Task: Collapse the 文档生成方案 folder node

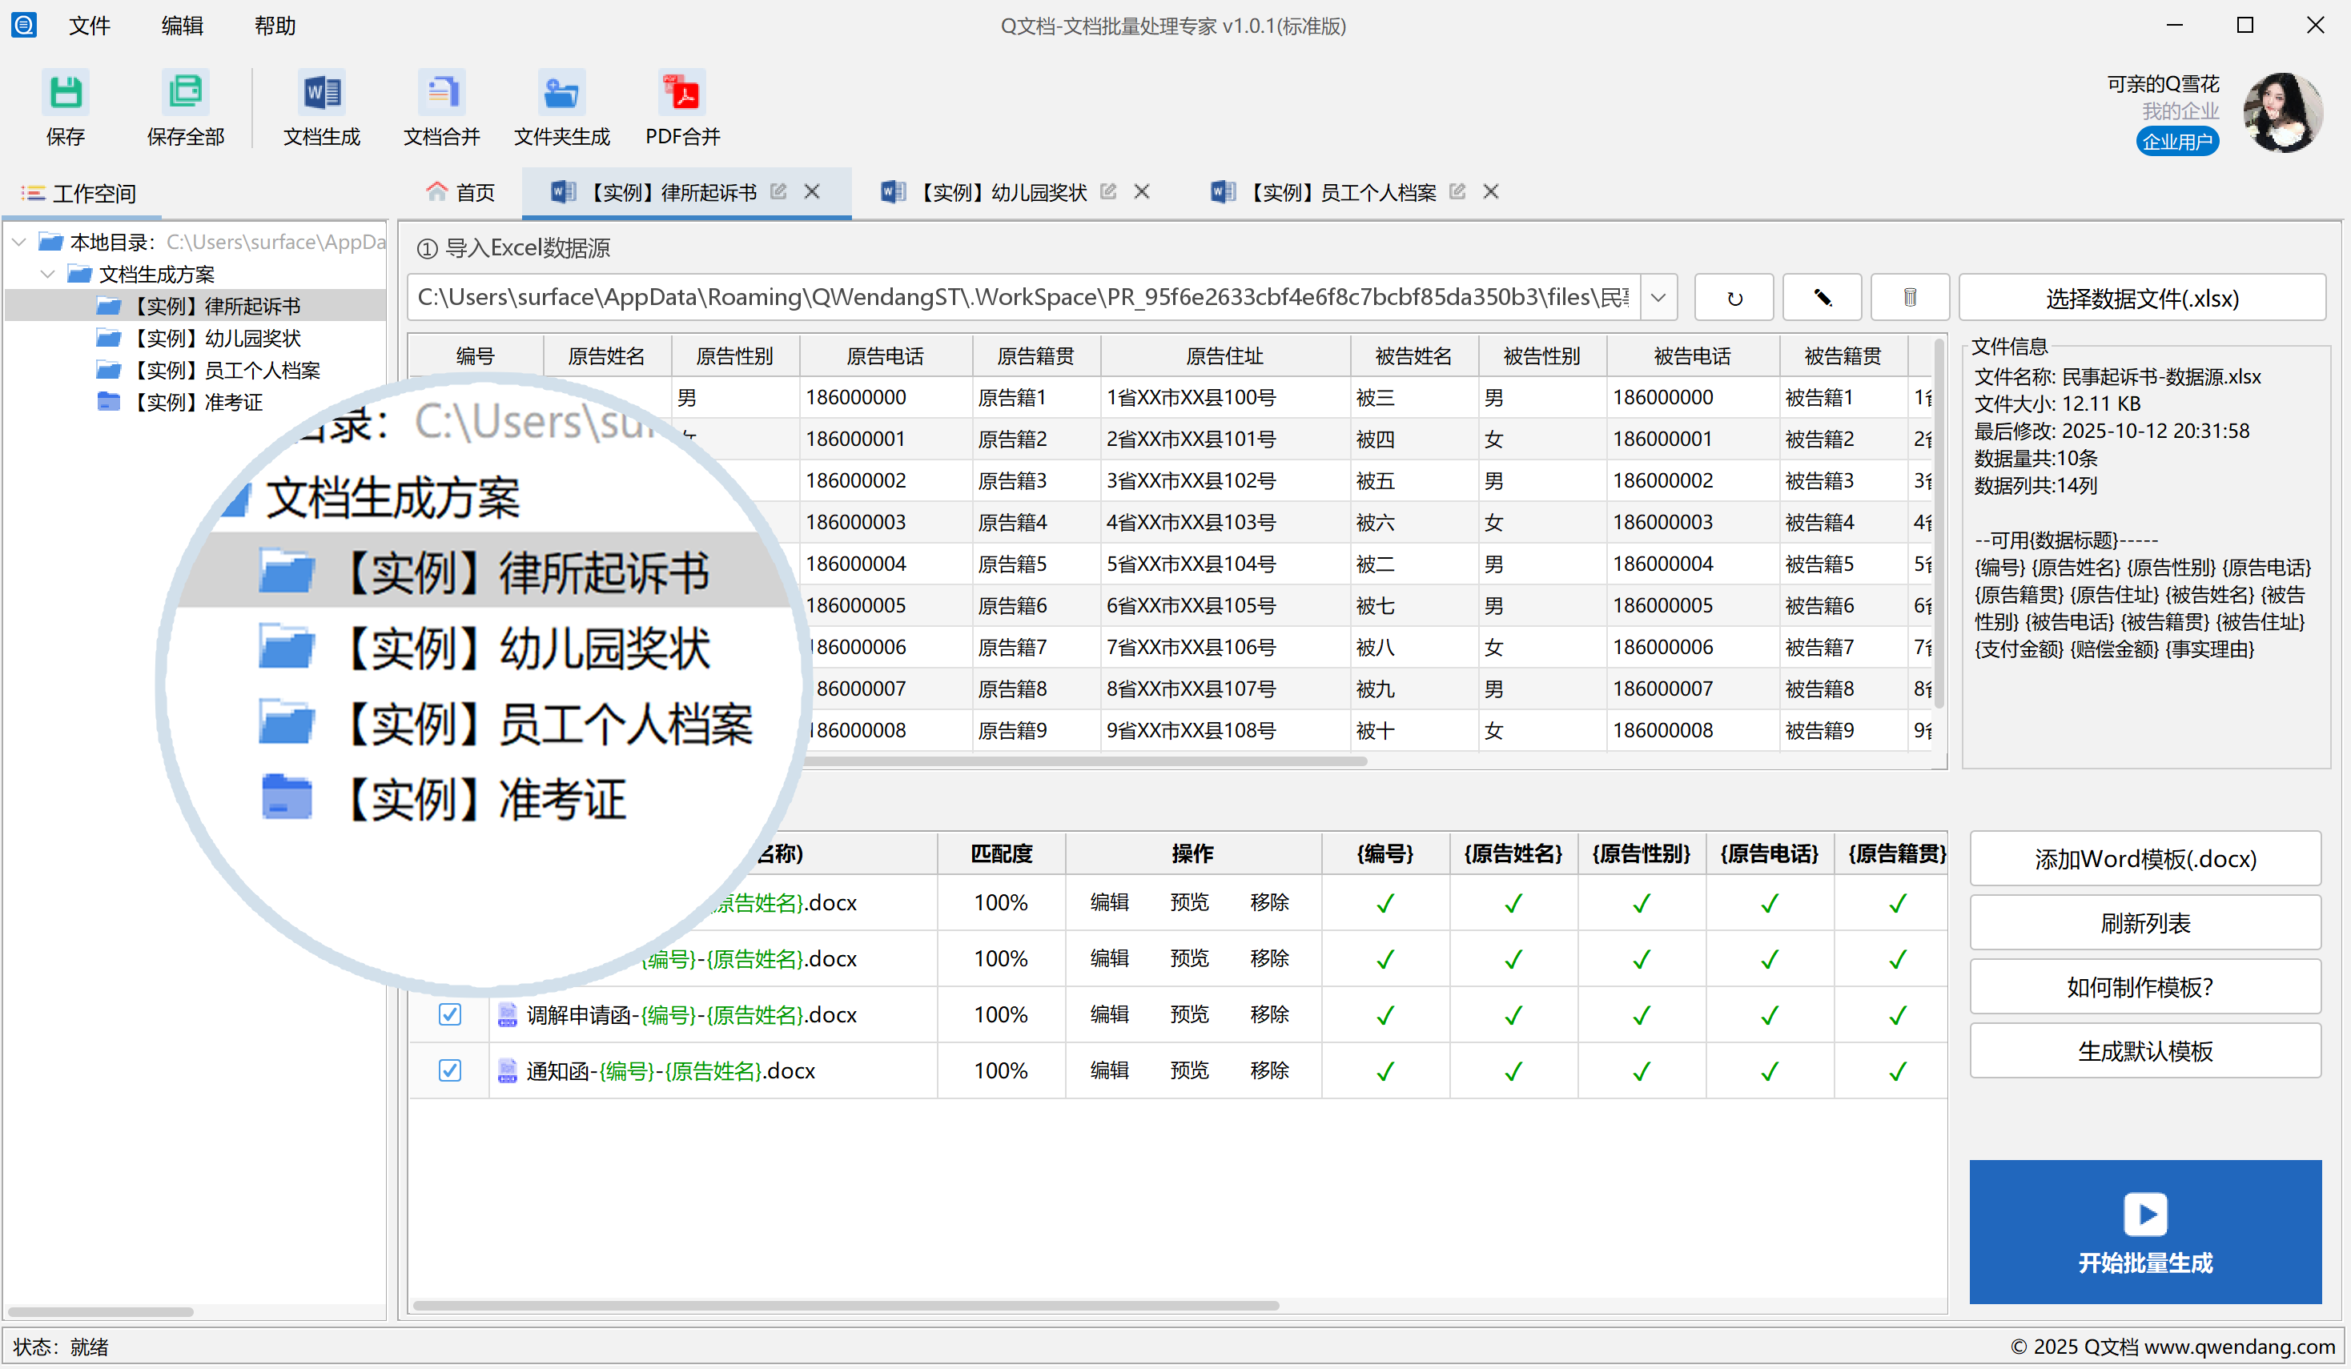Action: (x=47, y=274)
